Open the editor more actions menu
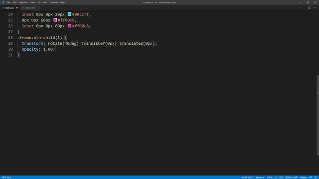Screen dimensions: 319x179 coord(315,8)
